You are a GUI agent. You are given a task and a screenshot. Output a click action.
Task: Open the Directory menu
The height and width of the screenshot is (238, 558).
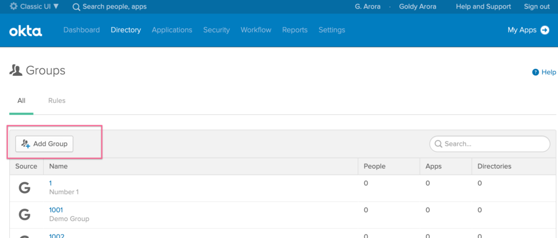tap(126, 30)
